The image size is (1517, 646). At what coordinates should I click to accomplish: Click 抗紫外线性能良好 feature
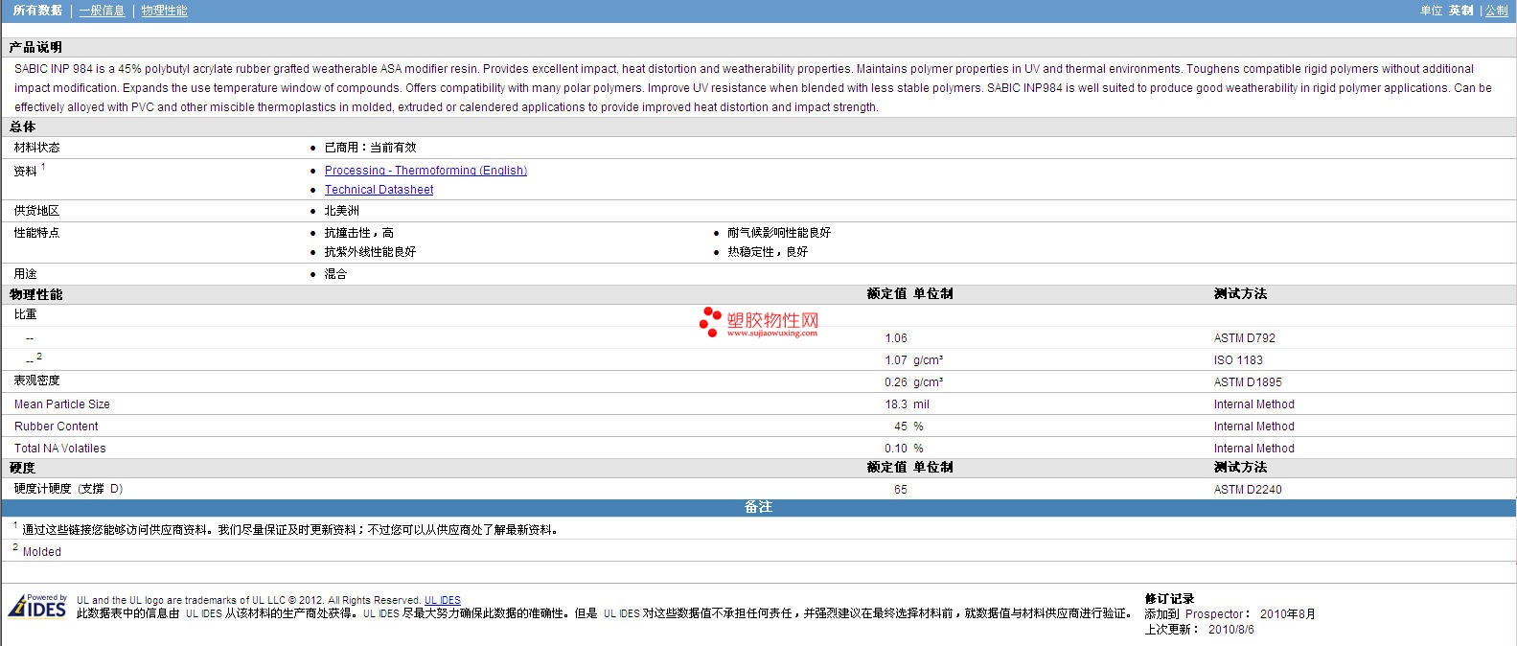(x=370, y=252)
